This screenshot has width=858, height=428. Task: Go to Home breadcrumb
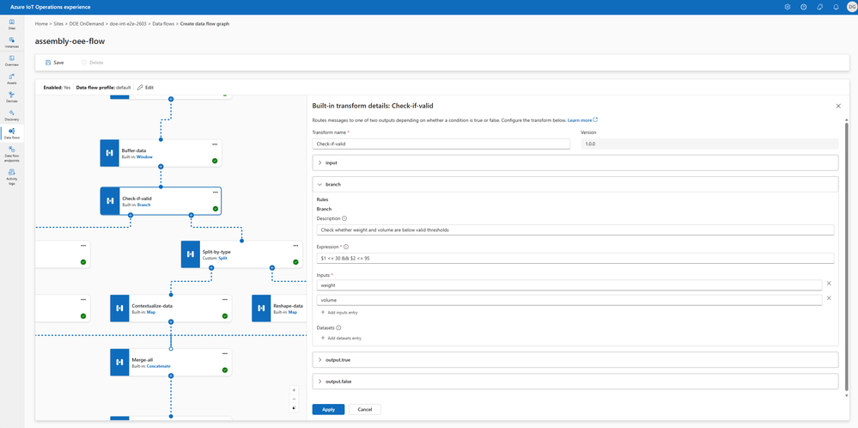pyautogui.click(x=41, y=24)
